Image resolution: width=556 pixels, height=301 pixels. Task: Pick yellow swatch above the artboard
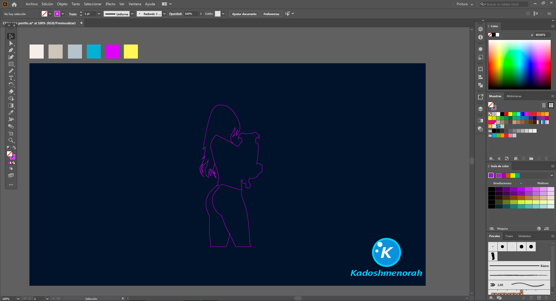131,51
